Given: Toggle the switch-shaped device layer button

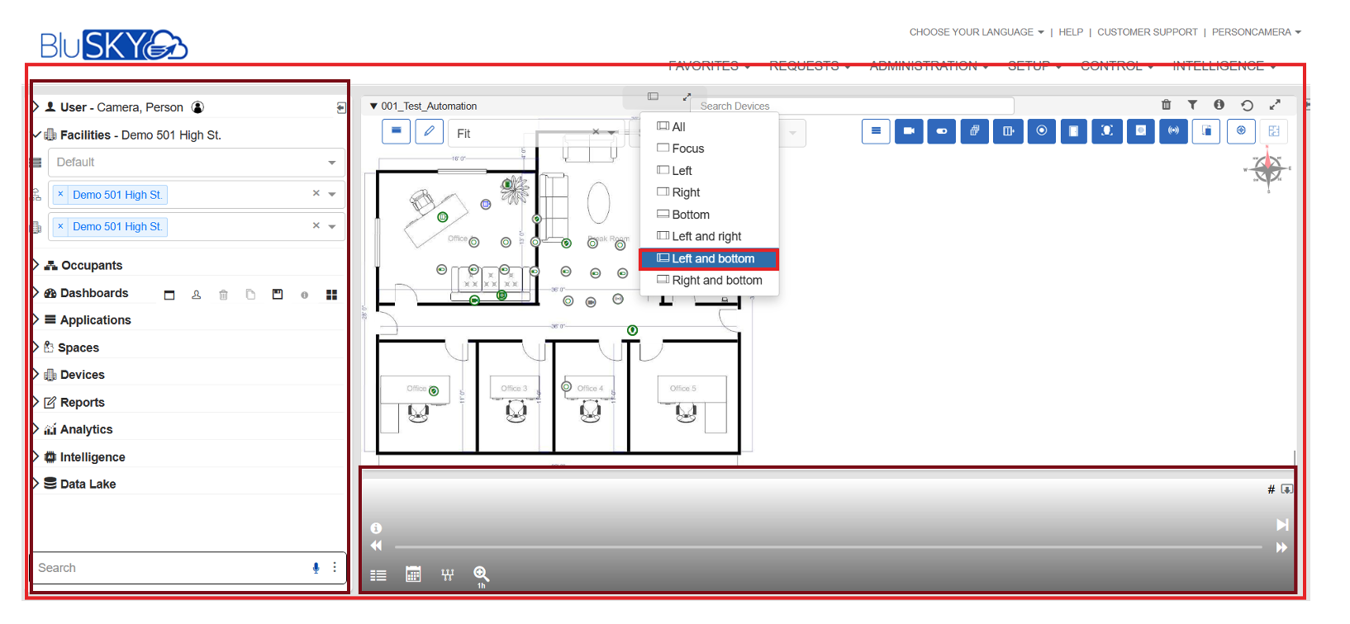Looking at the screenshot, I should coord(942,131).
